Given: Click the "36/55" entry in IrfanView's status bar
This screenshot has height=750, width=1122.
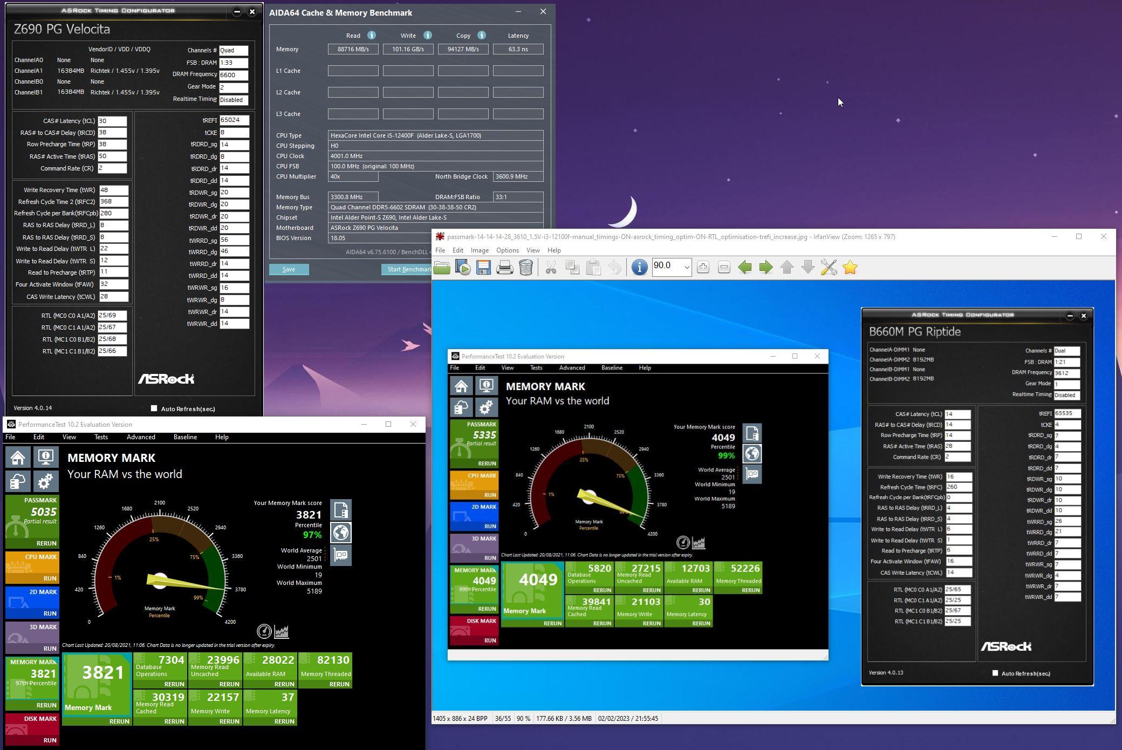Looking at the screenshot, I should pos(503,719).
